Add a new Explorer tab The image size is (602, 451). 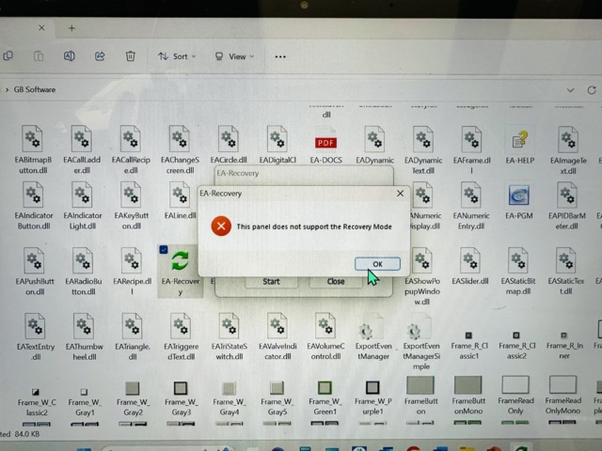[71, 28]
